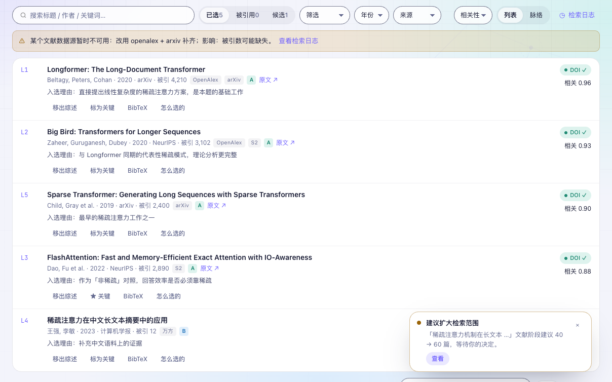Select the 被引用0 tab
Screen dimensions: 612x382
pos(247,15)
